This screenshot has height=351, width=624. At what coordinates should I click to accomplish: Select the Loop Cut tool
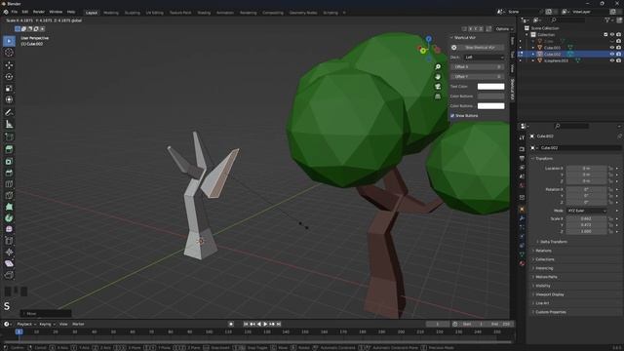pyautogui.click(x=9, y=184)
